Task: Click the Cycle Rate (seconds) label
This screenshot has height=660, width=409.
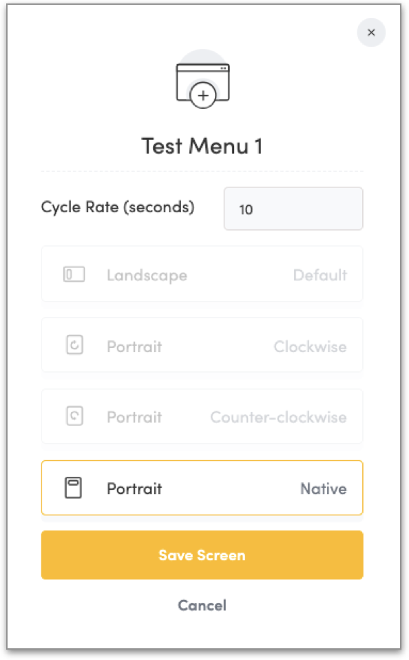Action: pyautogui.click(x=118, y=207)
